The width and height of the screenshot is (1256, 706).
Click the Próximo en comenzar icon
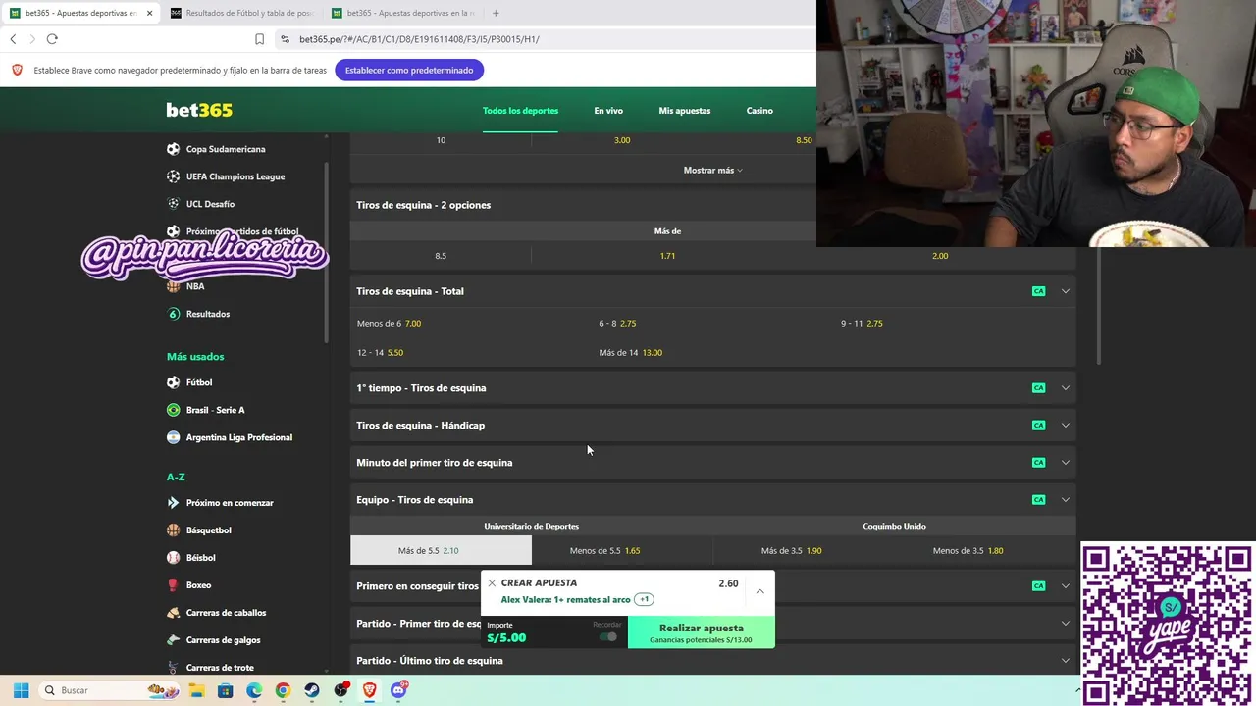pyautogui.click(x=173, y=503)
